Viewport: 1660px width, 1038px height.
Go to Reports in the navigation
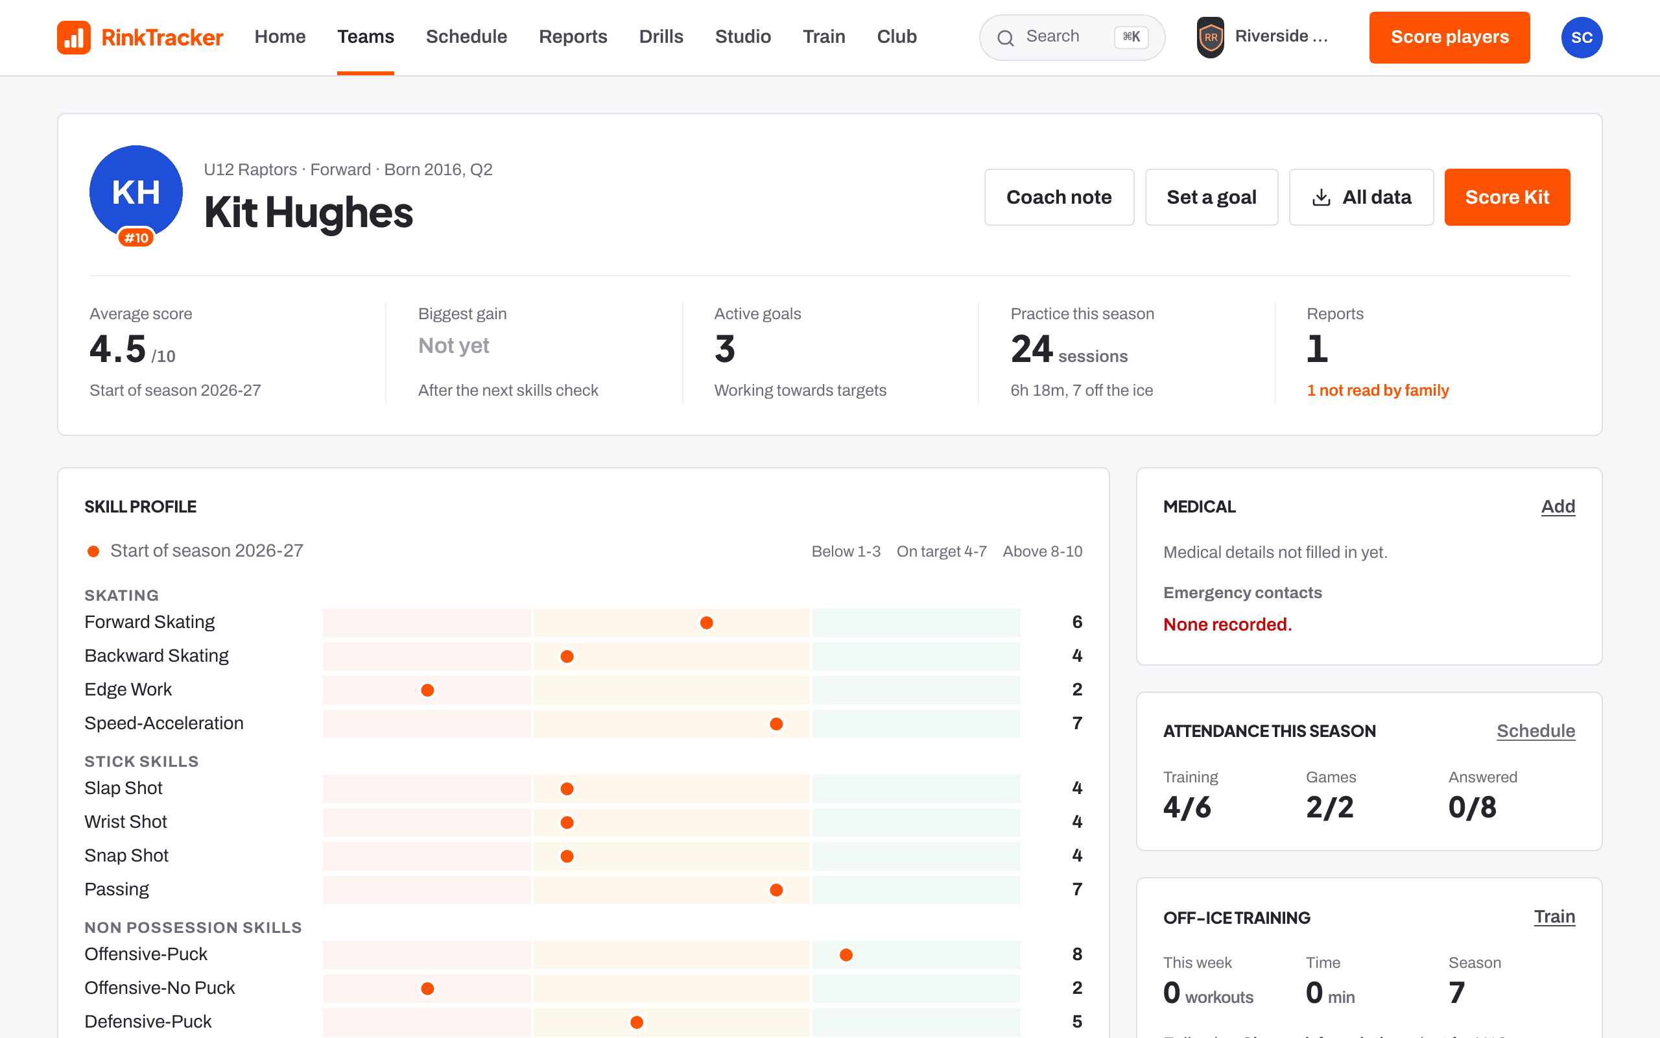tap(573, 36)
